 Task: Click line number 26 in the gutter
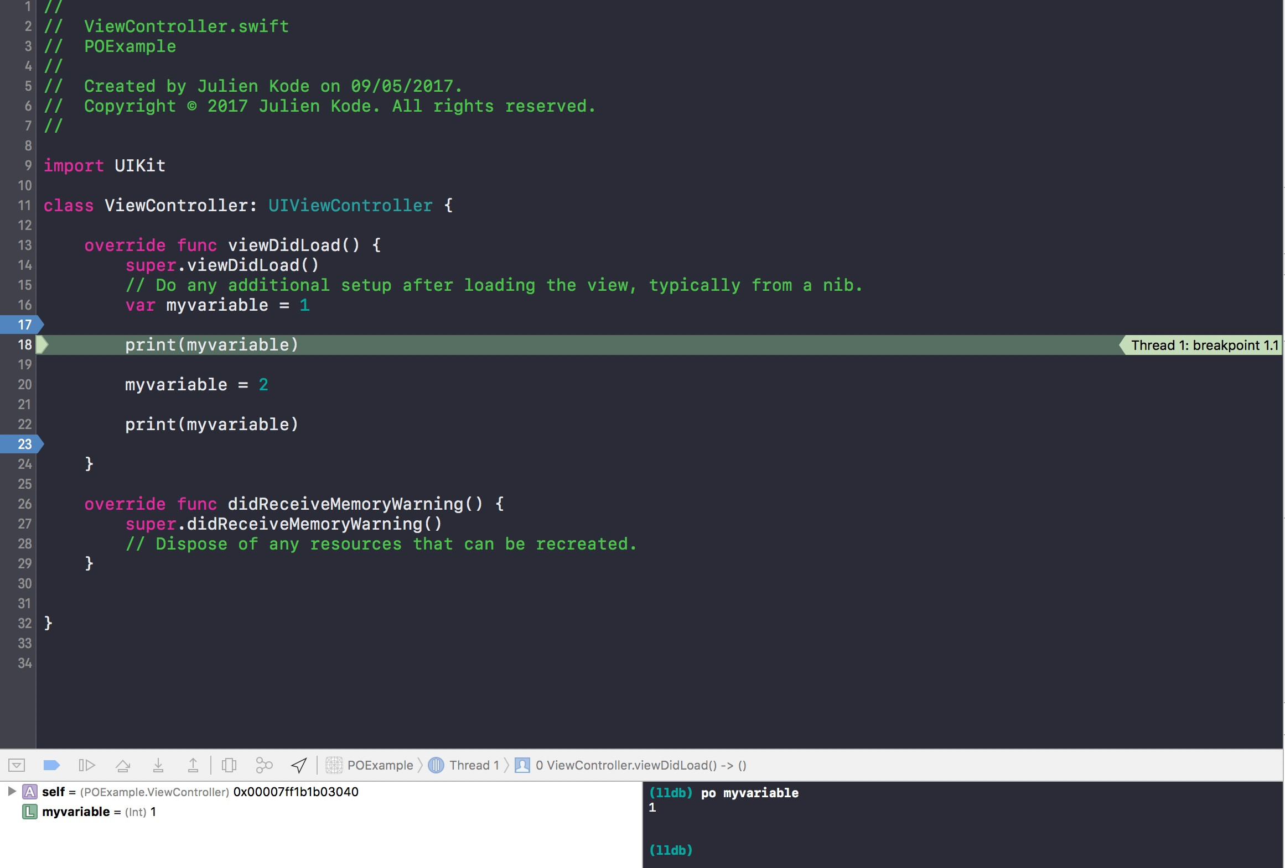(25, 504)
